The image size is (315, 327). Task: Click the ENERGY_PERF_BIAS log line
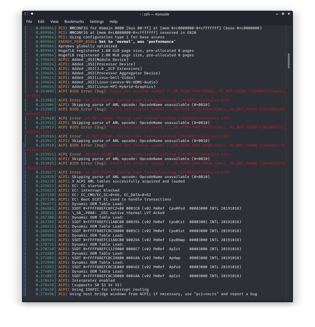[117, 42]
